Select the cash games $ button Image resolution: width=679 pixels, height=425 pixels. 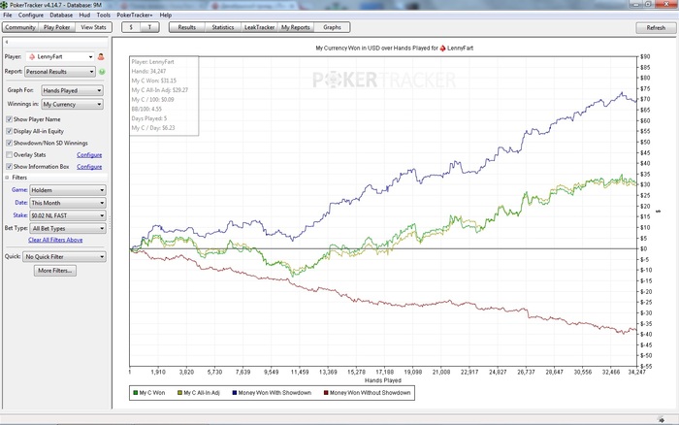131,27
